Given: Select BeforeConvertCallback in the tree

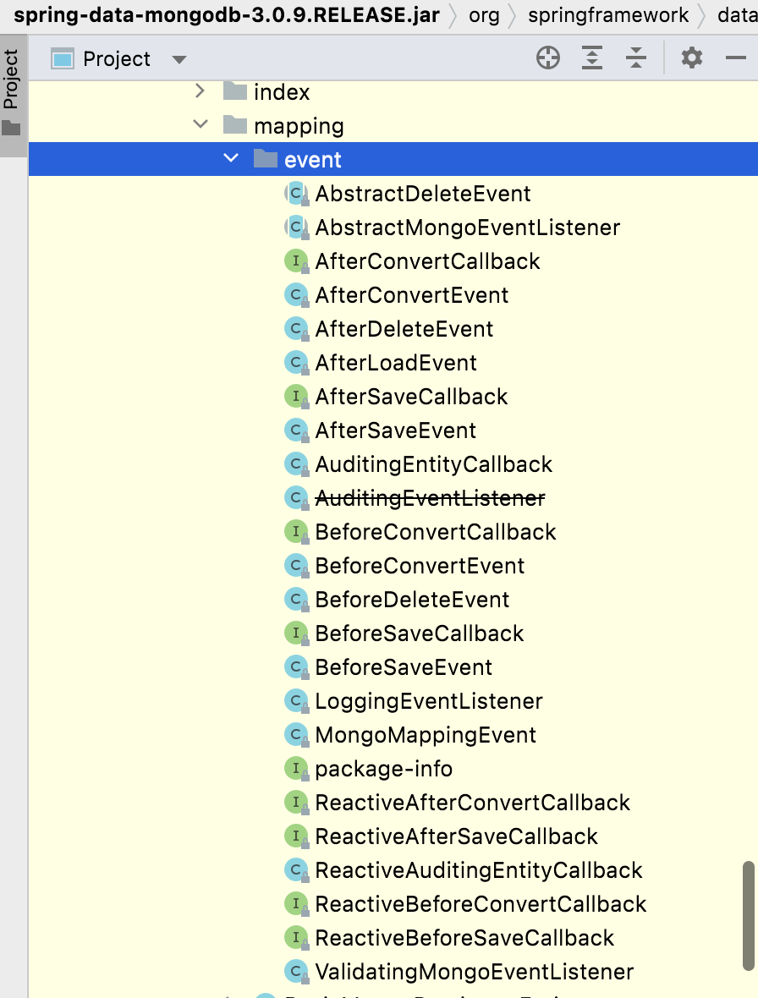Looking at the screenshot, I should 436,531.
